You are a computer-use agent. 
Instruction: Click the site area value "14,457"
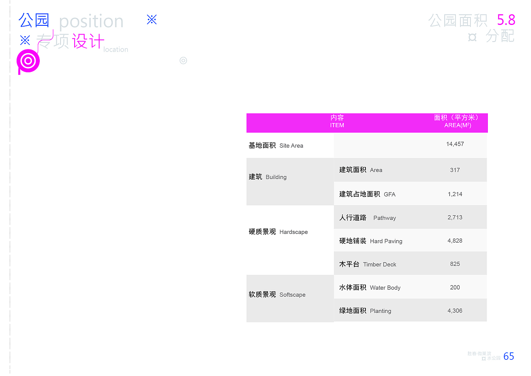455,144
